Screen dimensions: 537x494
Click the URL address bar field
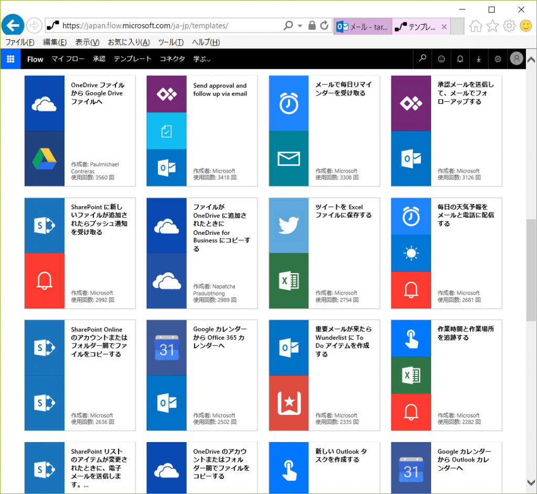click(x=168, y=25)
